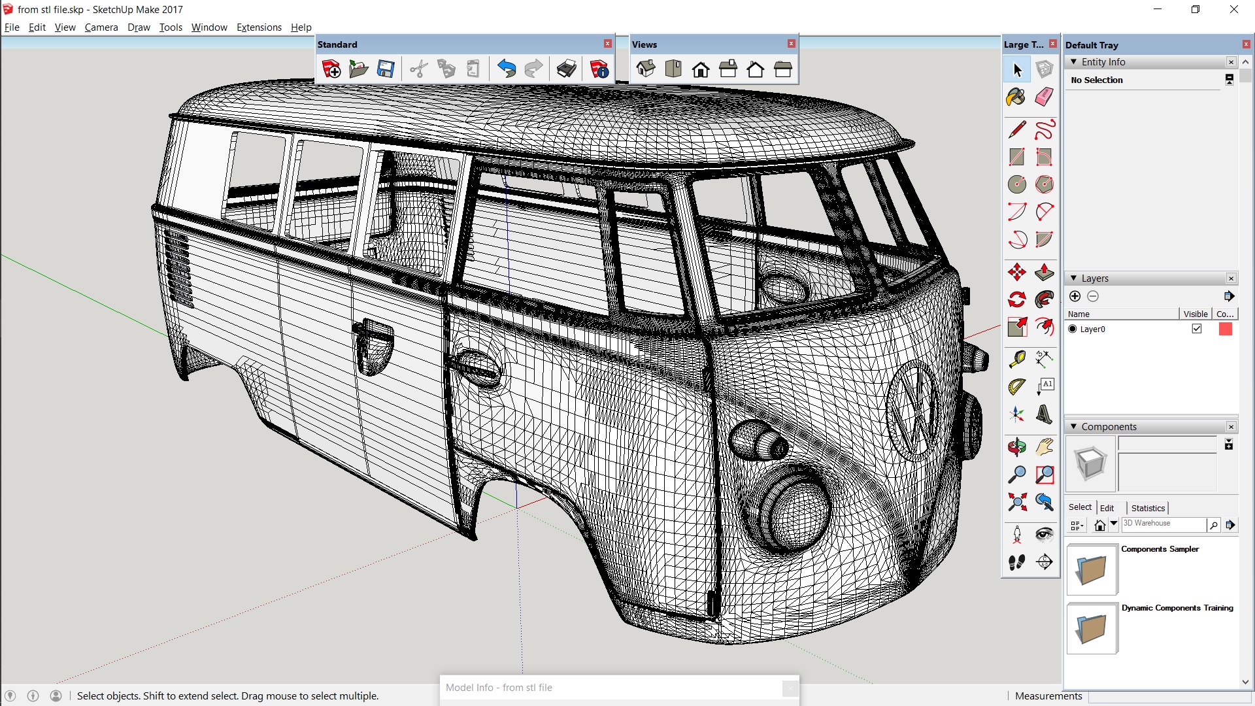Image resolution: width=1255 pixels, height=706 pixels.
Task: Select the Eraser tool
Action: [1044, 97]
